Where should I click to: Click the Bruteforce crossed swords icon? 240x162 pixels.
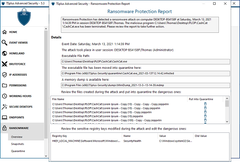coord(4,64)
